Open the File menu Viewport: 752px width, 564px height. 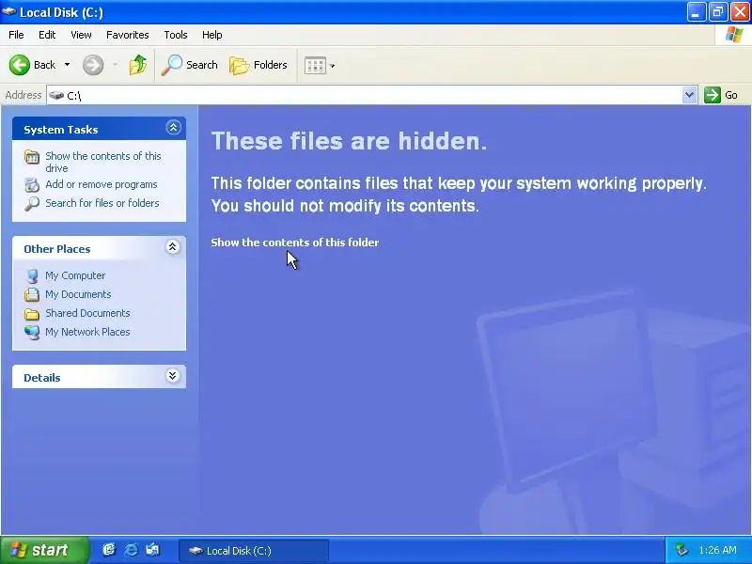[16, 35]
